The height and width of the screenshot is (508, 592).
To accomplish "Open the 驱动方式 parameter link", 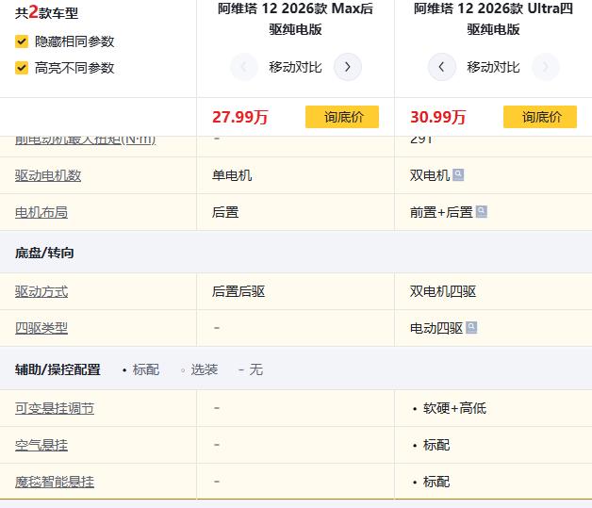I will pyautogui.click(x=41, y=291).
